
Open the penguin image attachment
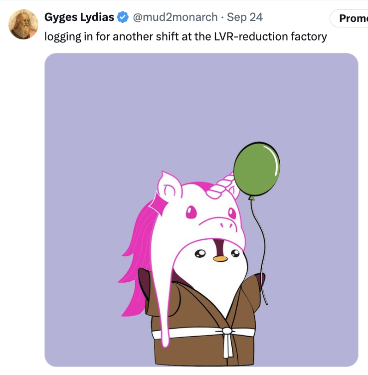201,209
